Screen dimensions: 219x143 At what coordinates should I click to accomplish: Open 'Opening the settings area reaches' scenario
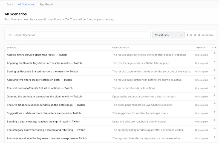coord(44,97)
